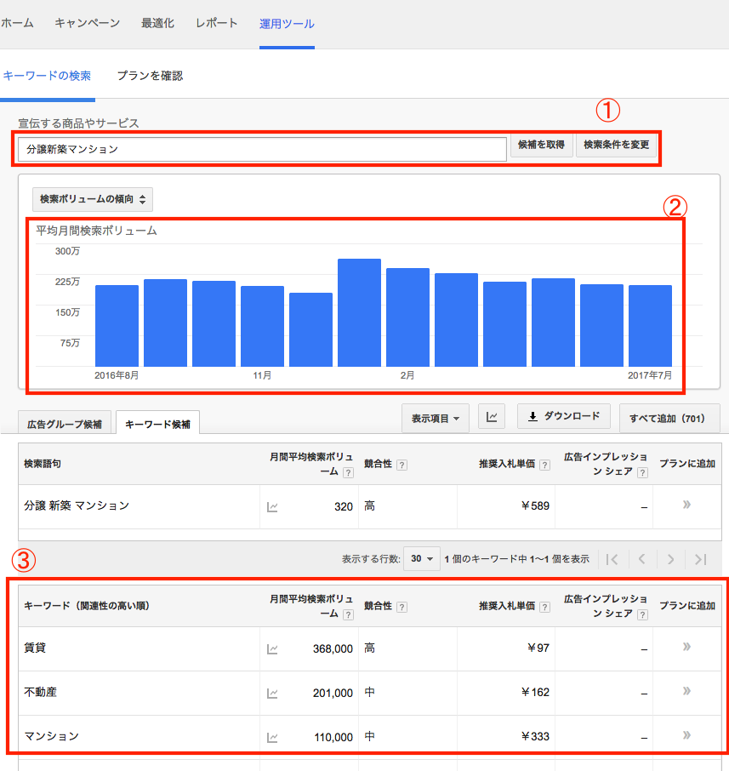Image resolution: width=729 pixels, height=771 pixels.
Task: Click プランに追加 header in keyword table
Action: [687, 606]
